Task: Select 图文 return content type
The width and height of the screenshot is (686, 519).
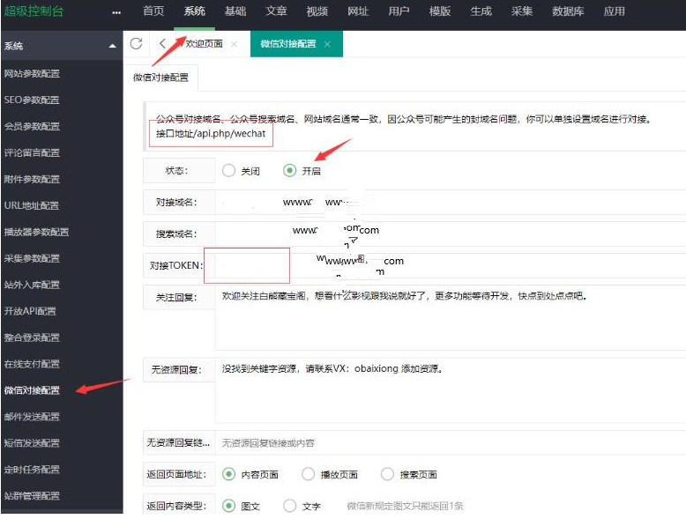Action: pos(228,506)
